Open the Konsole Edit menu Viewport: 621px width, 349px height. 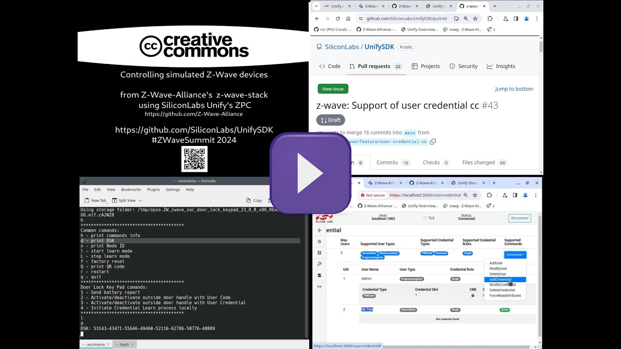(98, 190)
